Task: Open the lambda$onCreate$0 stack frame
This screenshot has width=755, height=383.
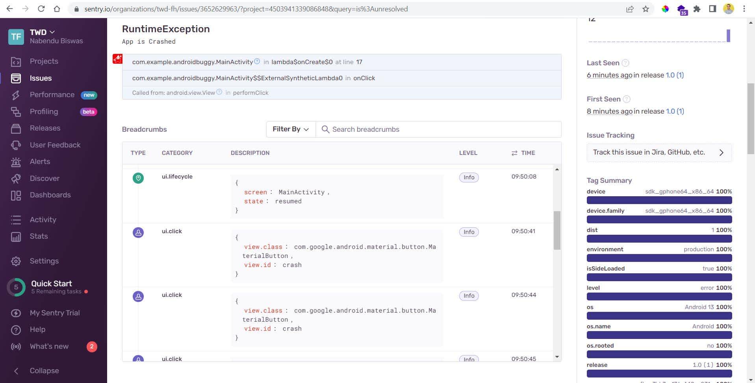Action: (341, 62)
